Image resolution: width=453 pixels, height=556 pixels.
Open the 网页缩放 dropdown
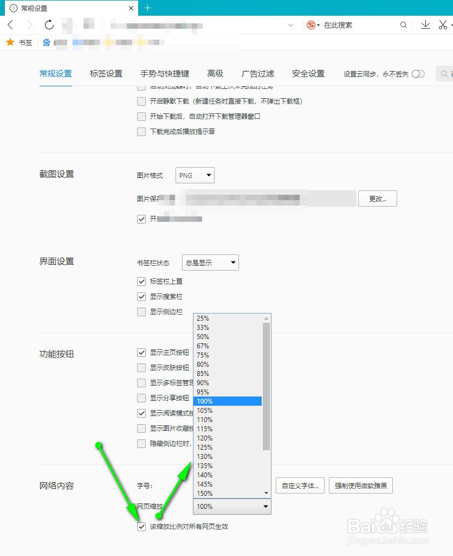232,506
